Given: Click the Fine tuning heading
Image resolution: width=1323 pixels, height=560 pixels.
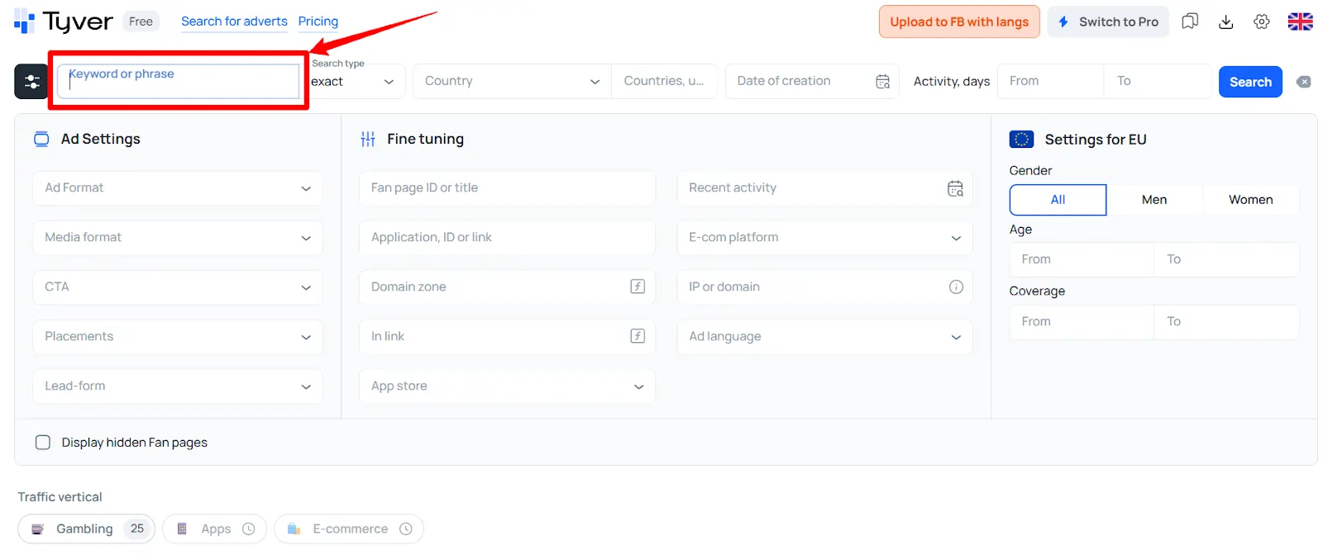Looking at the screenshot, I should [x=425, y=139].
